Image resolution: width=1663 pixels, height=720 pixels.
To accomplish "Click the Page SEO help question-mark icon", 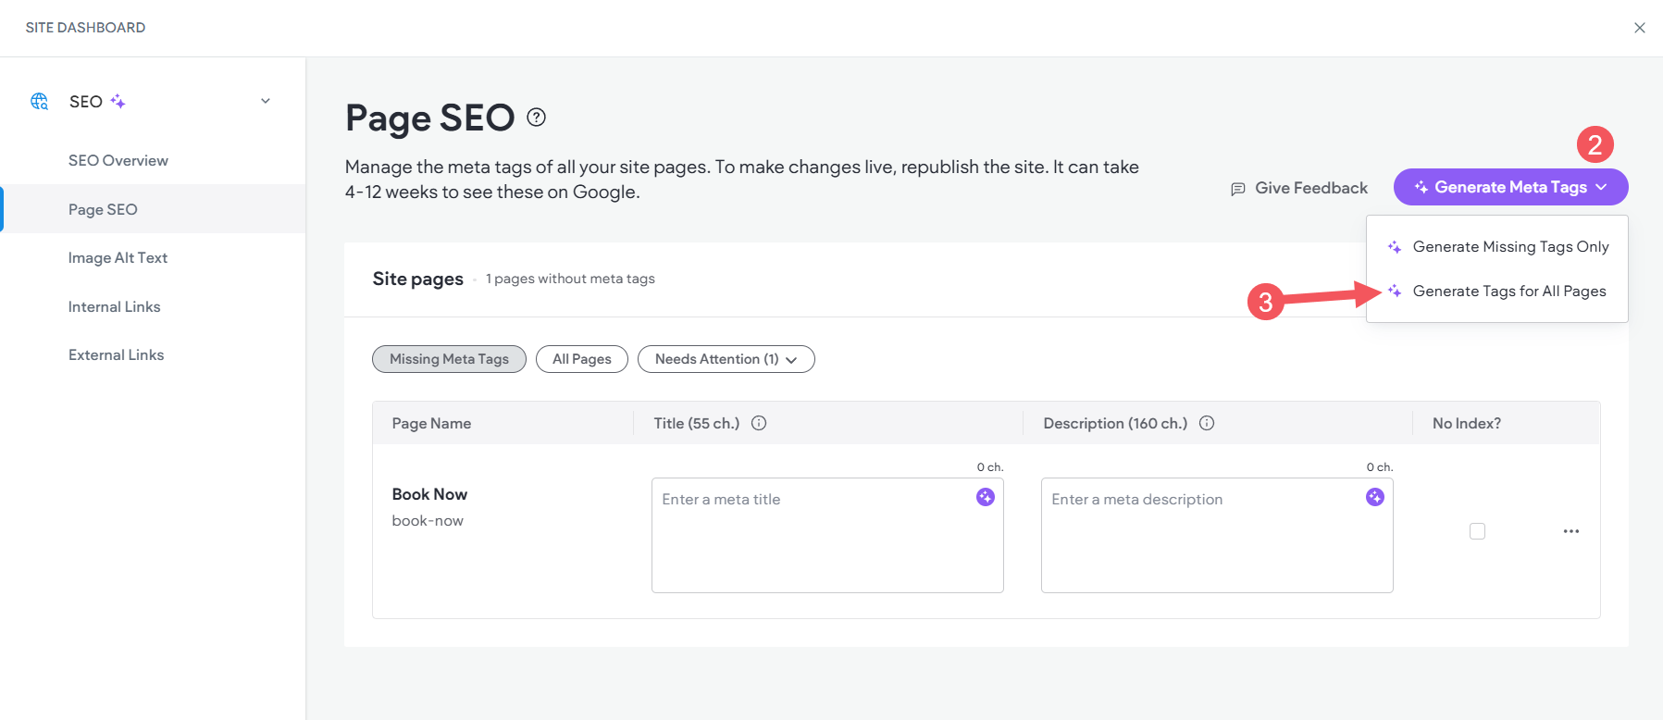I will point(536,118).
